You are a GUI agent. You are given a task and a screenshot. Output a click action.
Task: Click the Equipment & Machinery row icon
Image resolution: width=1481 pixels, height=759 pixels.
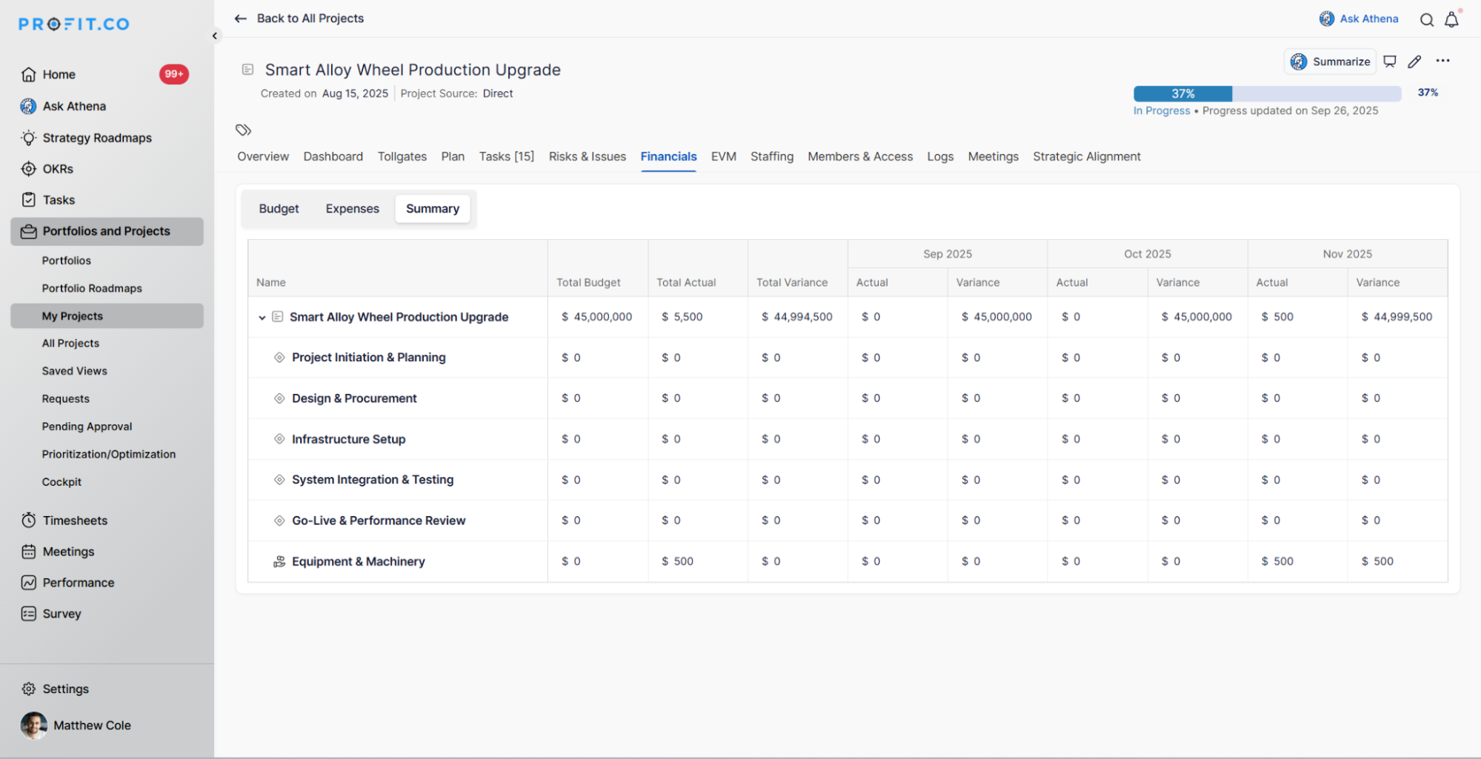coord(279,562)
